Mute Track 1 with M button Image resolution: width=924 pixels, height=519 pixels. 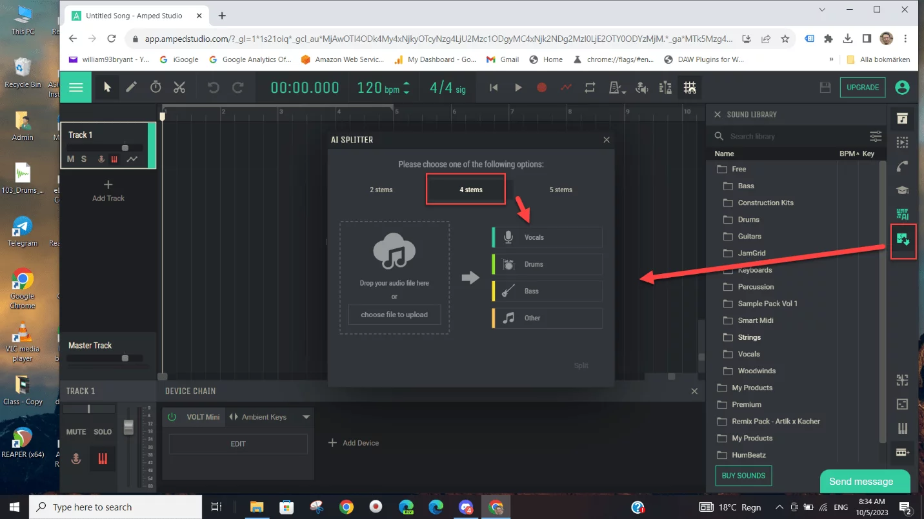pyautogui.click(x=71, y=159)
